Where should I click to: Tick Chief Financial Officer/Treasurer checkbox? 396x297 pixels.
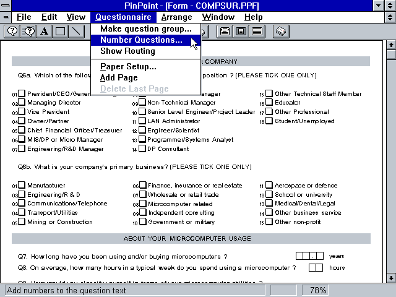(22, 130)
